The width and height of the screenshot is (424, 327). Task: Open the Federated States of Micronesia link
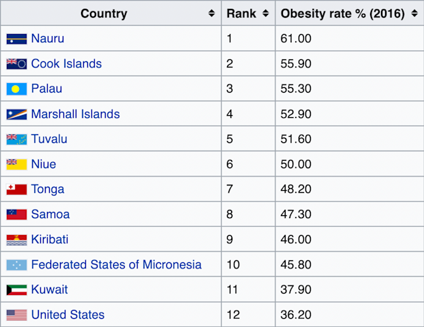pos(117,264)
